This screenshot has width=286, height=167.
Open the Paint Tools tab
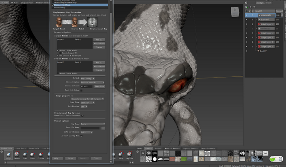(x=20, y=148)
